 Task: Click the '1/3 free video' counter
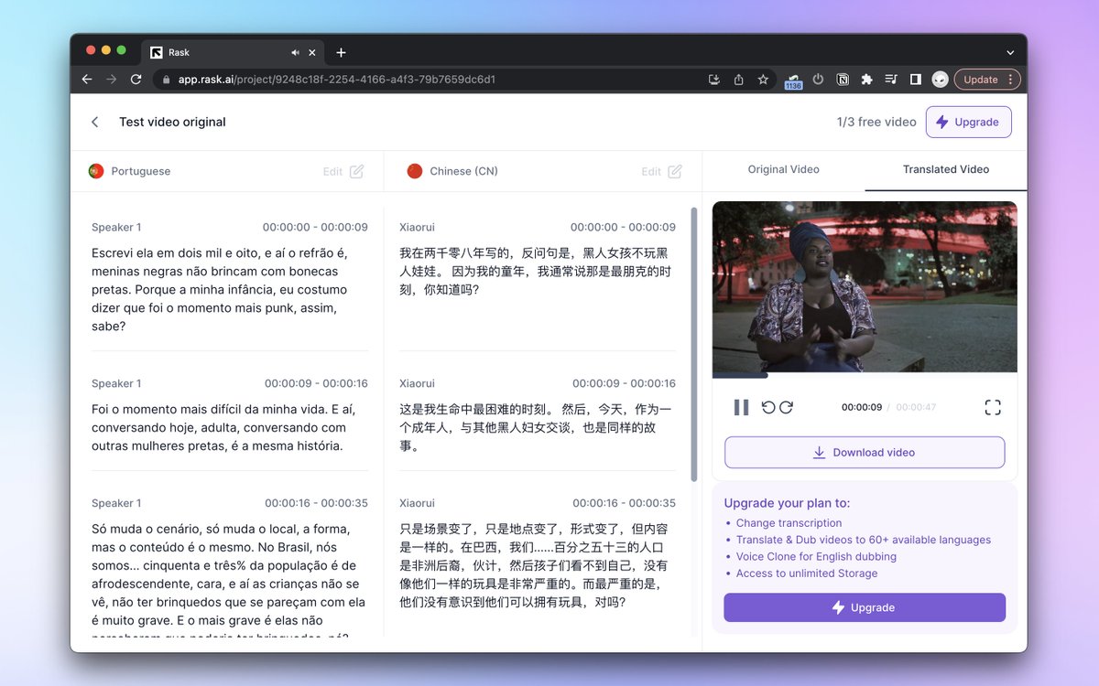tap(876, 122)
